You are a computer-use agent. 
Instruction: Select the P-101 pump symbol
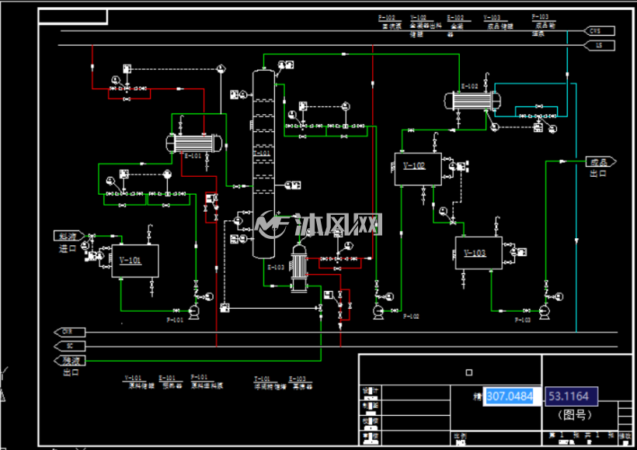tap(193, 312)
